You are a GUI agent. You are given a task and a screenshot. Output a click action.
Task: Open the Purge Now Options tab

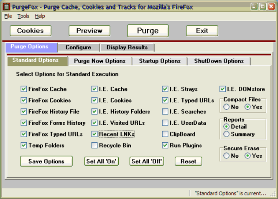pos(100,61)
